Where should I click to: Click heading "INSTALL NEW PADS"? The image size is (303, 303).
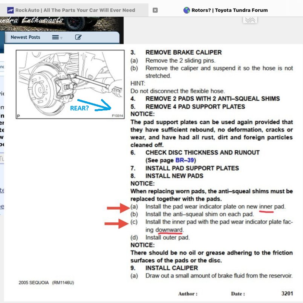pos(174,176)
